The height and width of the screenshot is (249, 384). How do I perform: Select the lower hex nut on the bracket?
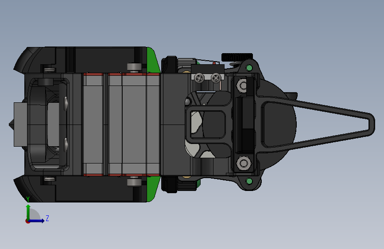click(x=244, y=163)
